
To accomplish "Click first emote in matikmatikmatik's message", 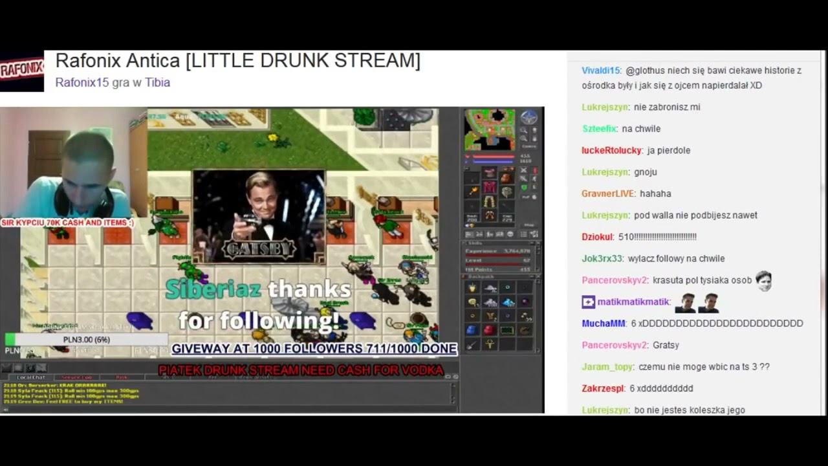I will [686, 302].
